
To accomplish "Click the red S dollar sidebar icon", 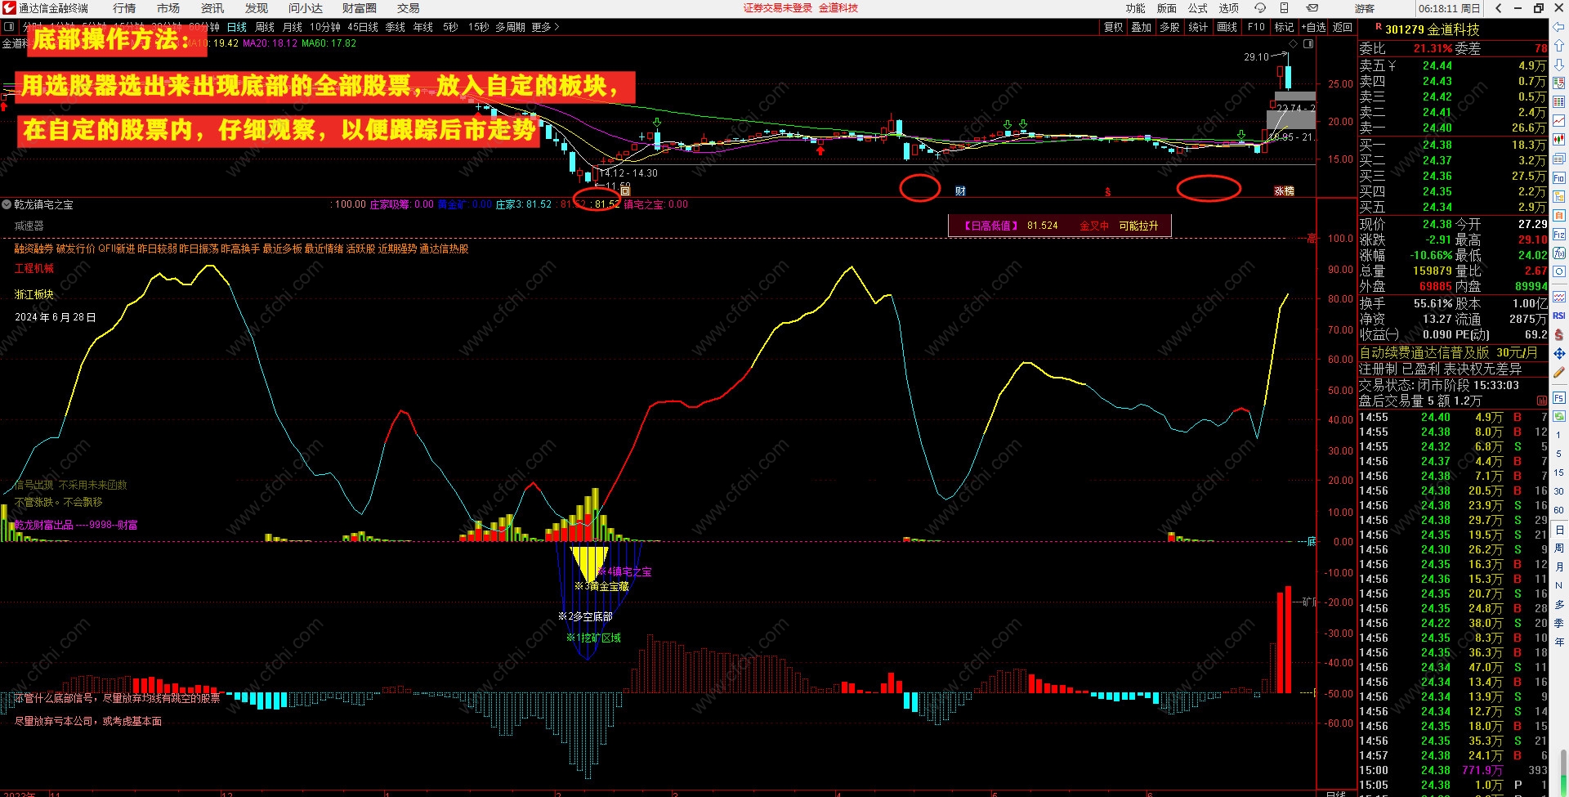I will click(1559, 335).
